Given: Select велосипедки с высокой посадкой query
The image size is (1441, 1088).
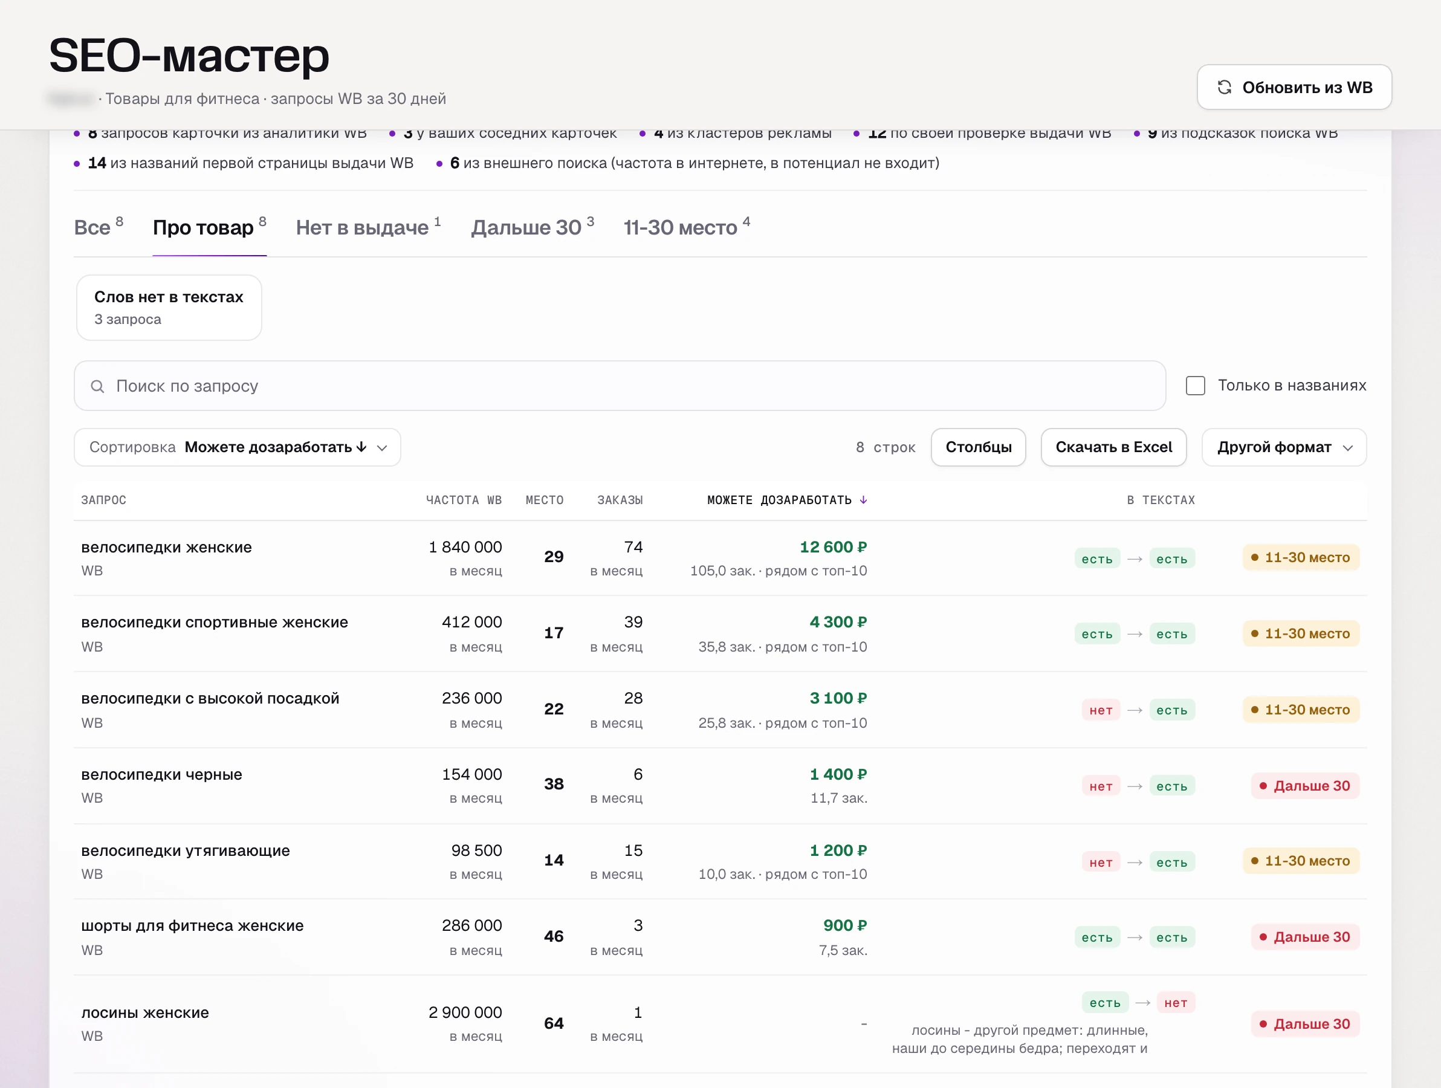Looking at the screenshot, I should pyautogui.click(x=210, y=698).
